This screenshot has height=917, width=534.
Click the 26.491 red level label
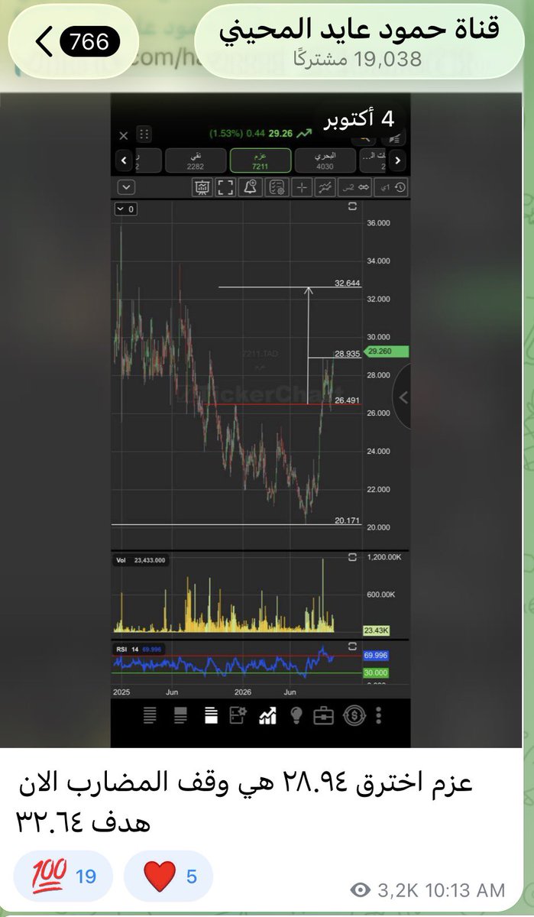pyautogui.click(x=347, y=400)
